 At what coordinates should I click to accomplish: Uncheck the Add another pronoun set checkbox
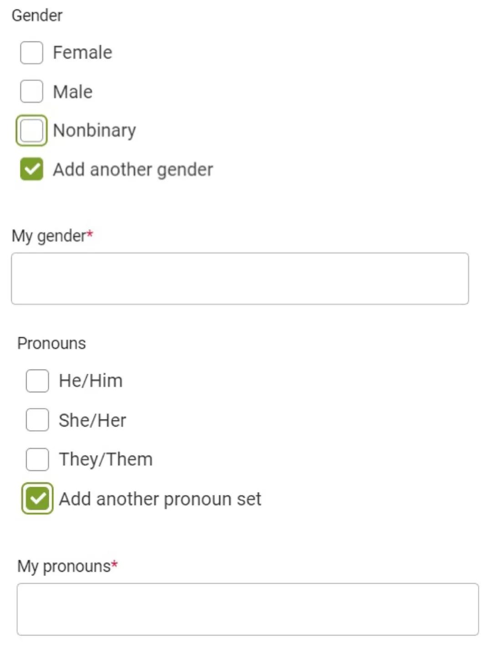click(37, 499)
